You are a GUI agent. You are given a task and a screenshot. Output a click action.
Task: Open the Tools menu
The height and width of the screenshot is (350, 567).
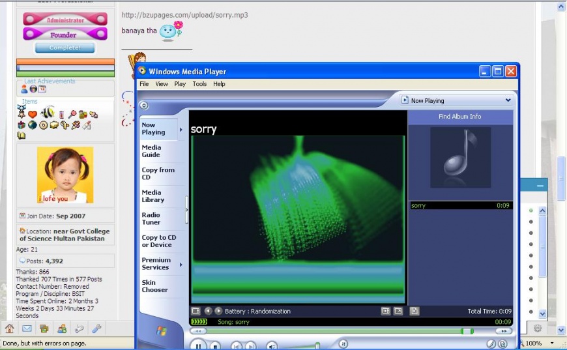point(199,84)
